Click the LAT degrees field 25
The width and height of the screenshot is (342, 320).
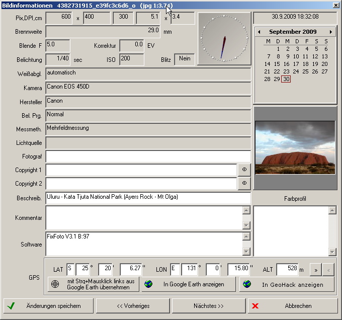point(82,269)
